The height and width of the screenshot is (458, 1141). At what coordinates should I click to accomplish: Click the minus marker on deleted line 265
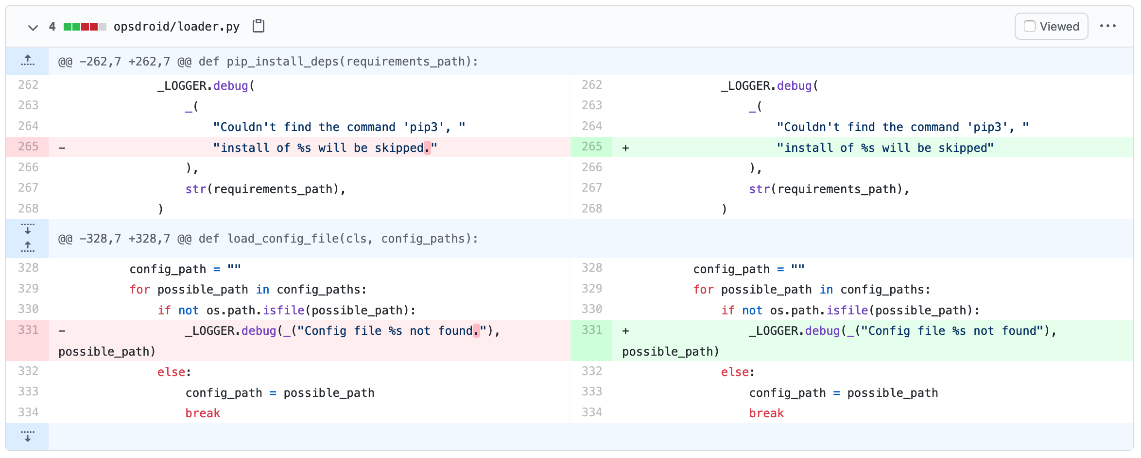click(62, 148)
